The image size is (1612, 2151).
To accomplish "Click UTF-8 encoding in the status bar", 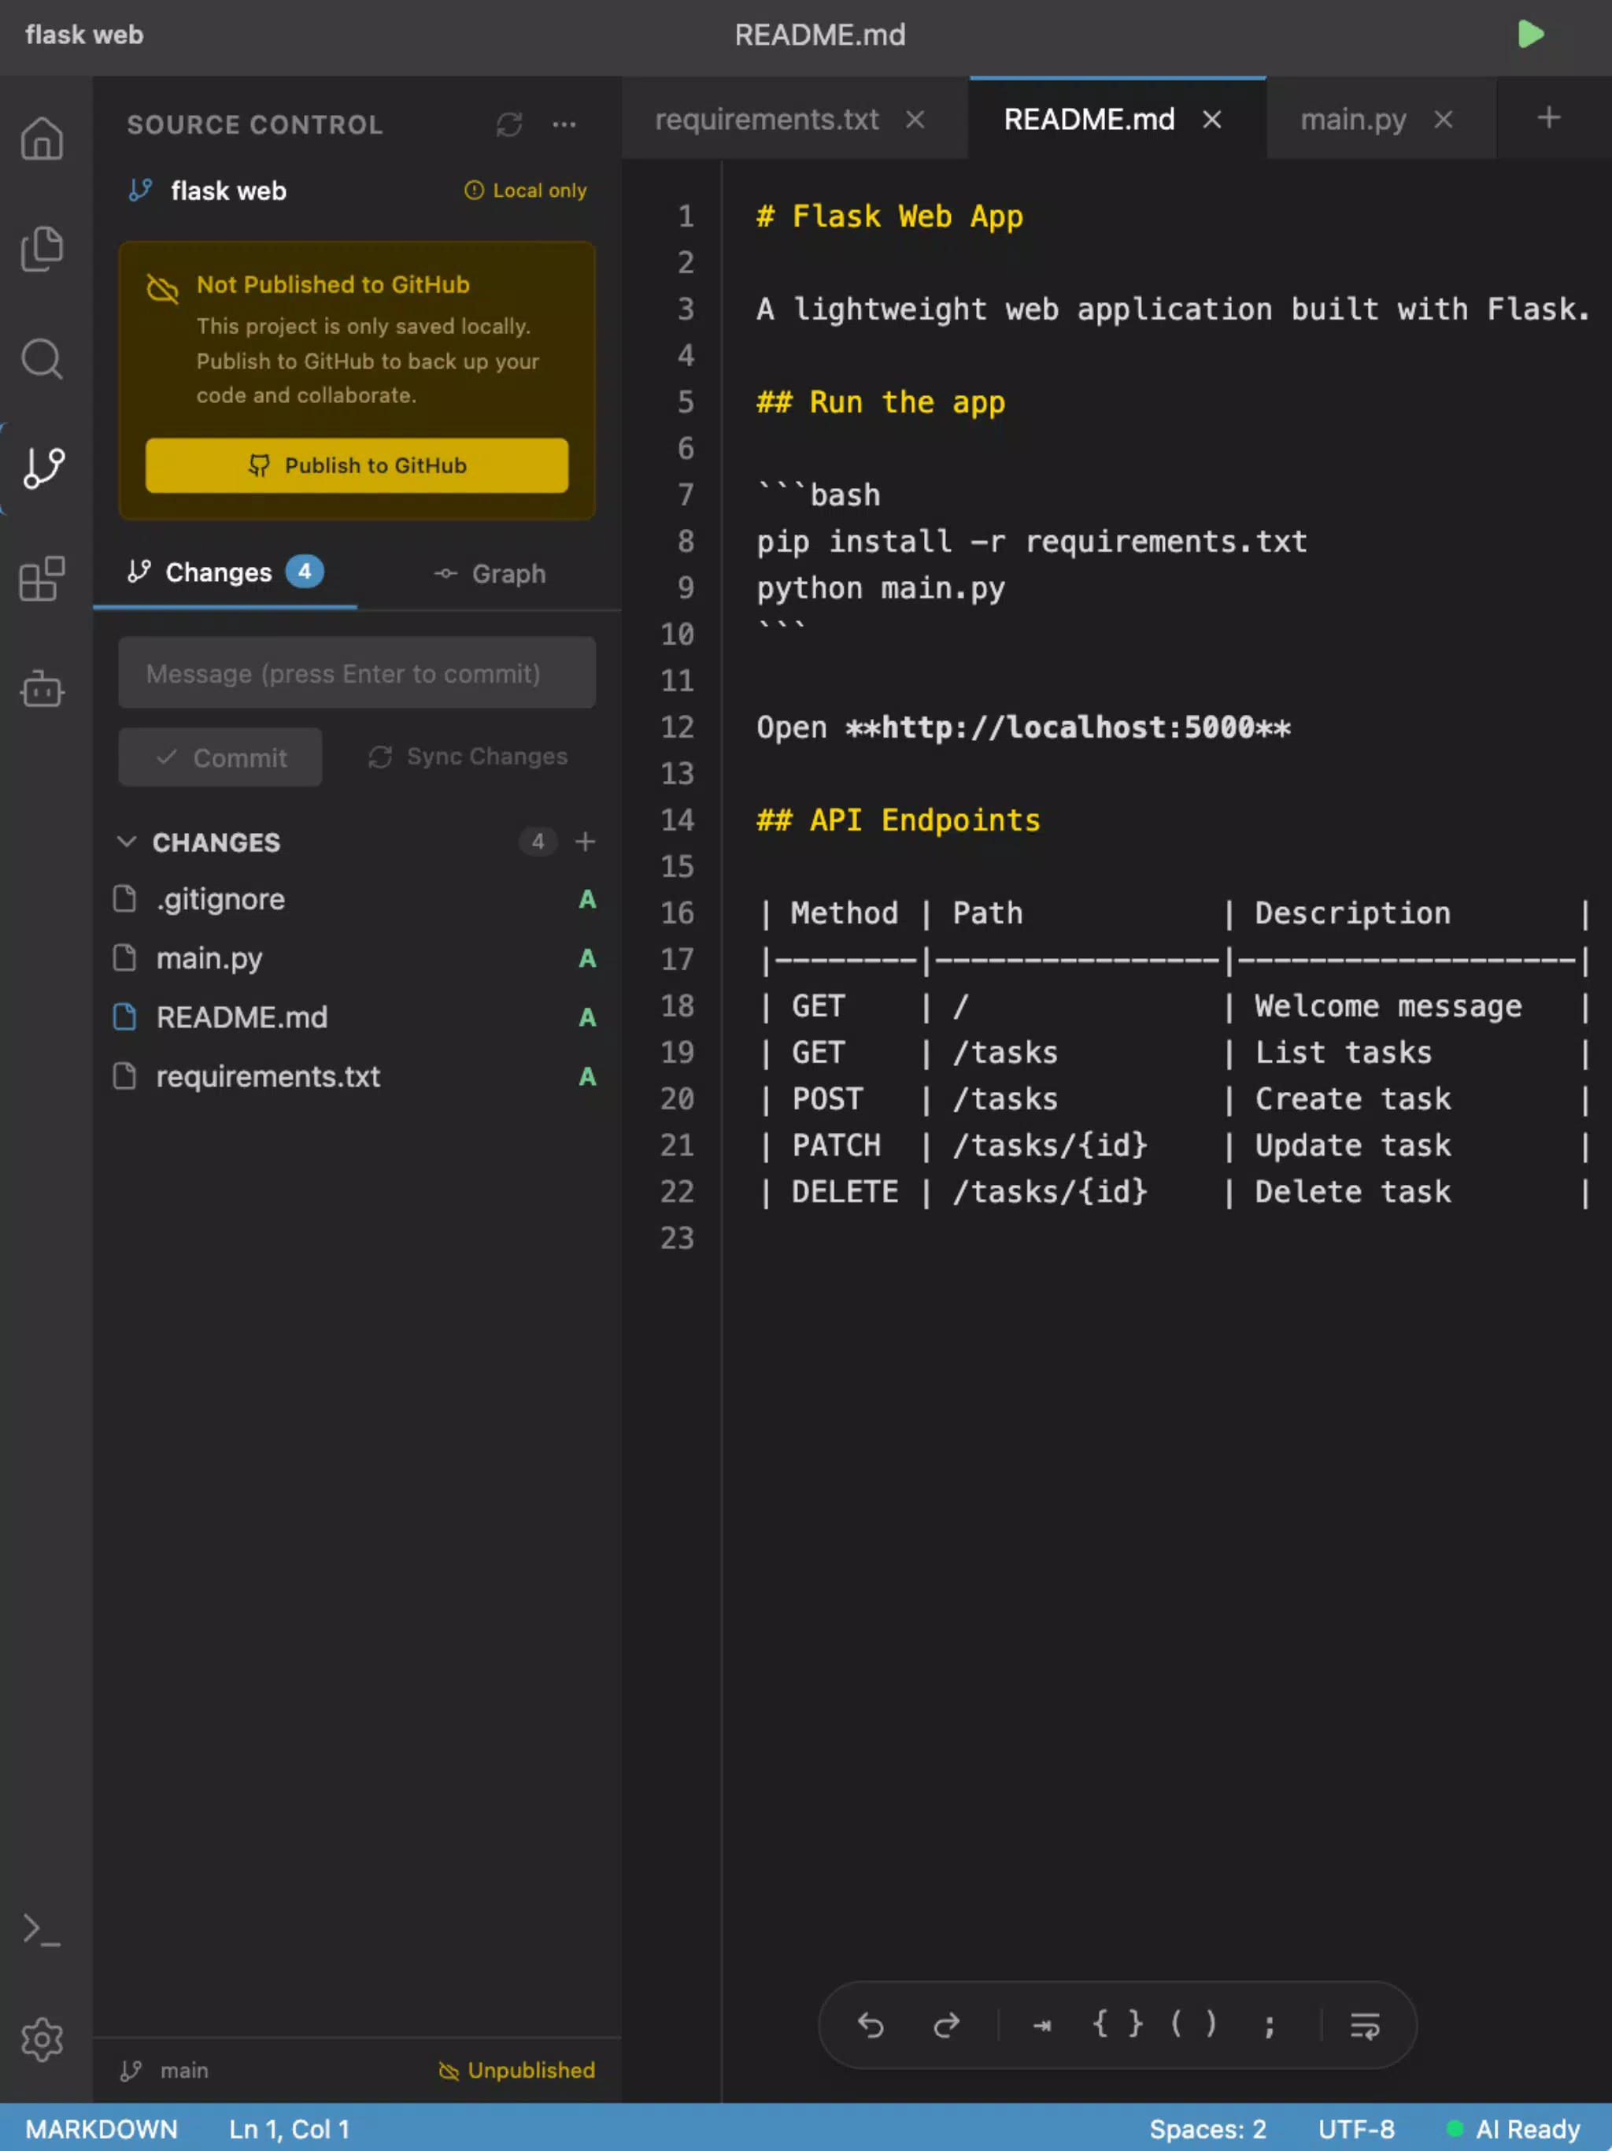I will tap(1356, 2129).
